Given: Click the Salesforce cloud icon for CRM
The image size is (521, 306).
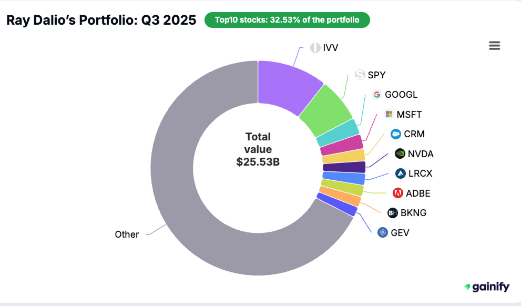Looking at the screenshot, I should [395, 134].
